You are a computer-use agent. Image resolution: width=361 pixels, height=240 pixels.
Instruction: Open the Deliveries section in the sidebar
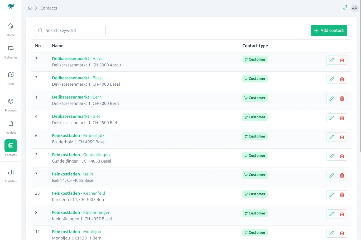click(x=11, y=52)
